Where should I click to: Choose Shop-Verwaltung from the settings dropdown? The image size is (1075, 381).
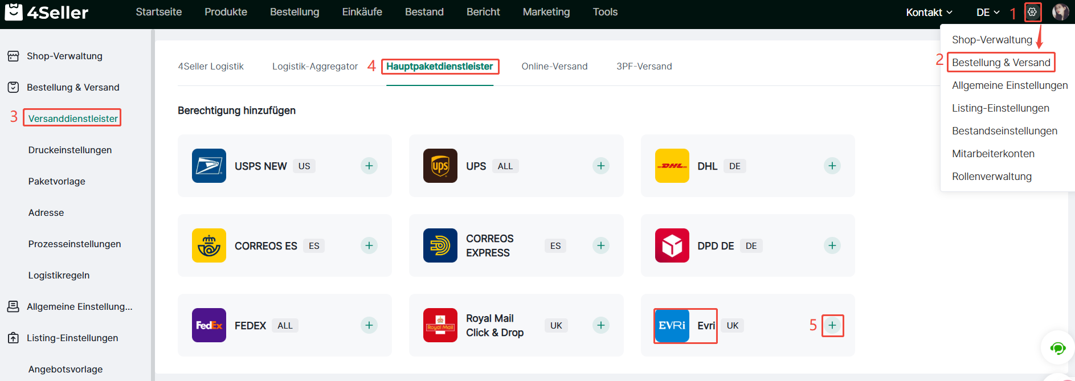pos(992,40)
